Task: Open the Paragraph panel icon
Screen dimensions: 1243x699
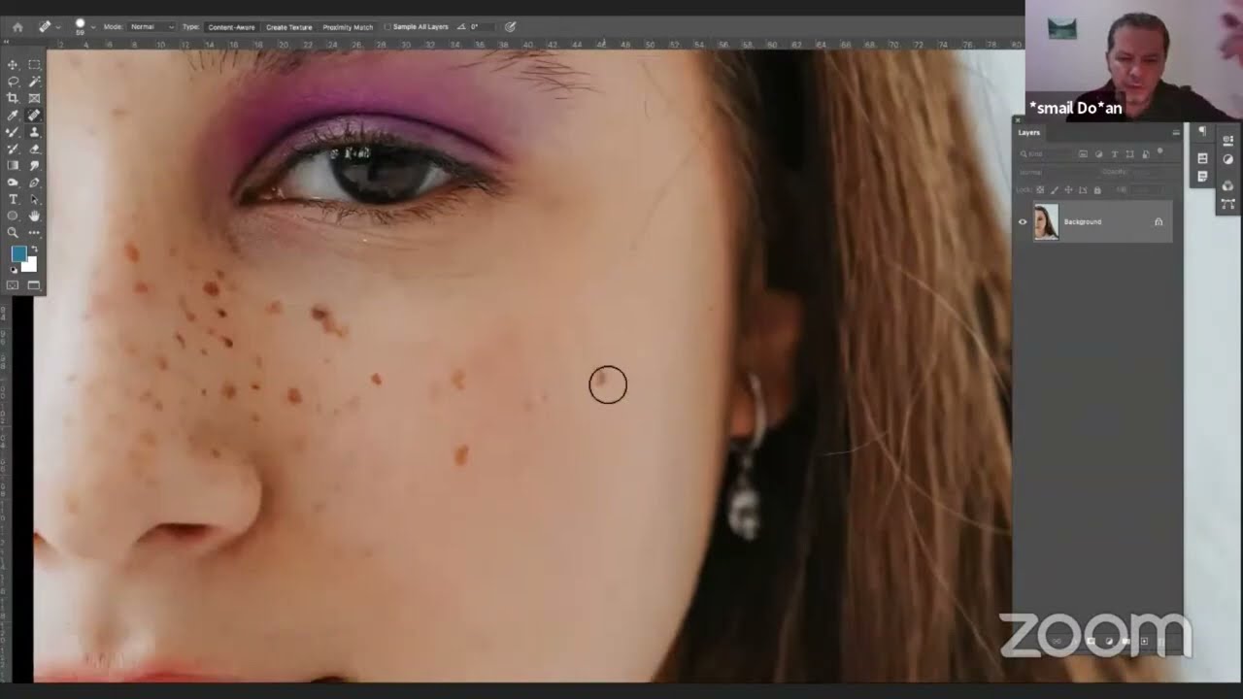Action: 1202,131
